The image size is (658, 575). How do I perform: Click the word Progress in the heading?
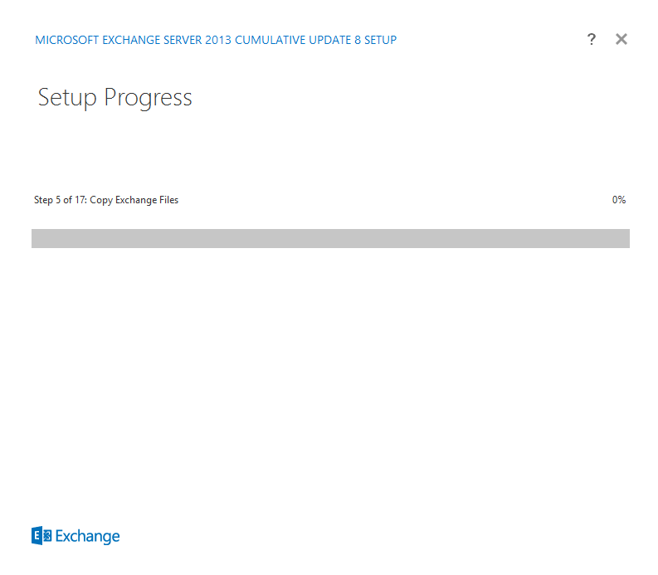pyautogui.click(x=148, y=98)
